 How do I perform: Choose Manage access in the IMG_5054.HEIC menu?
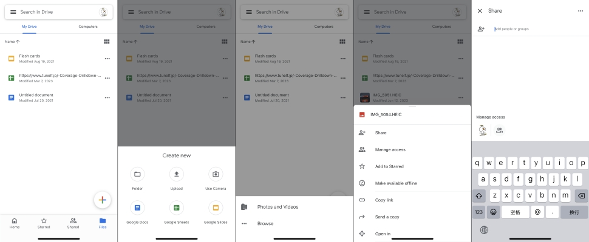coord(412,149)
